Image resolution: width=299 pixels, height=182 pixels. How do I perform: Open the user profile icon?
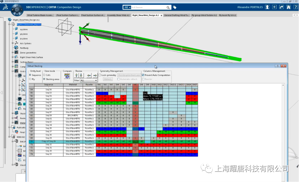click(x=267, y=7)
